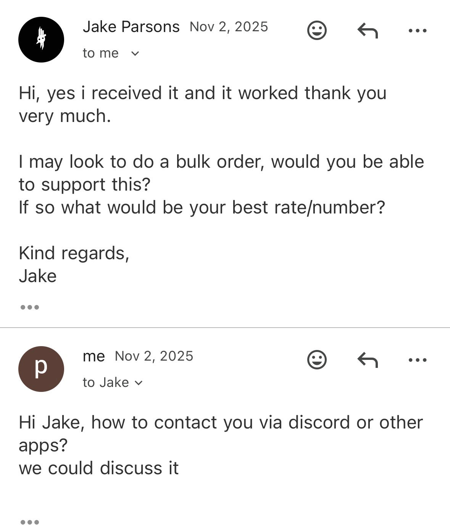Open three-dot menu on my sent message
Screen dimensions: 450x528
click(417, 359)
